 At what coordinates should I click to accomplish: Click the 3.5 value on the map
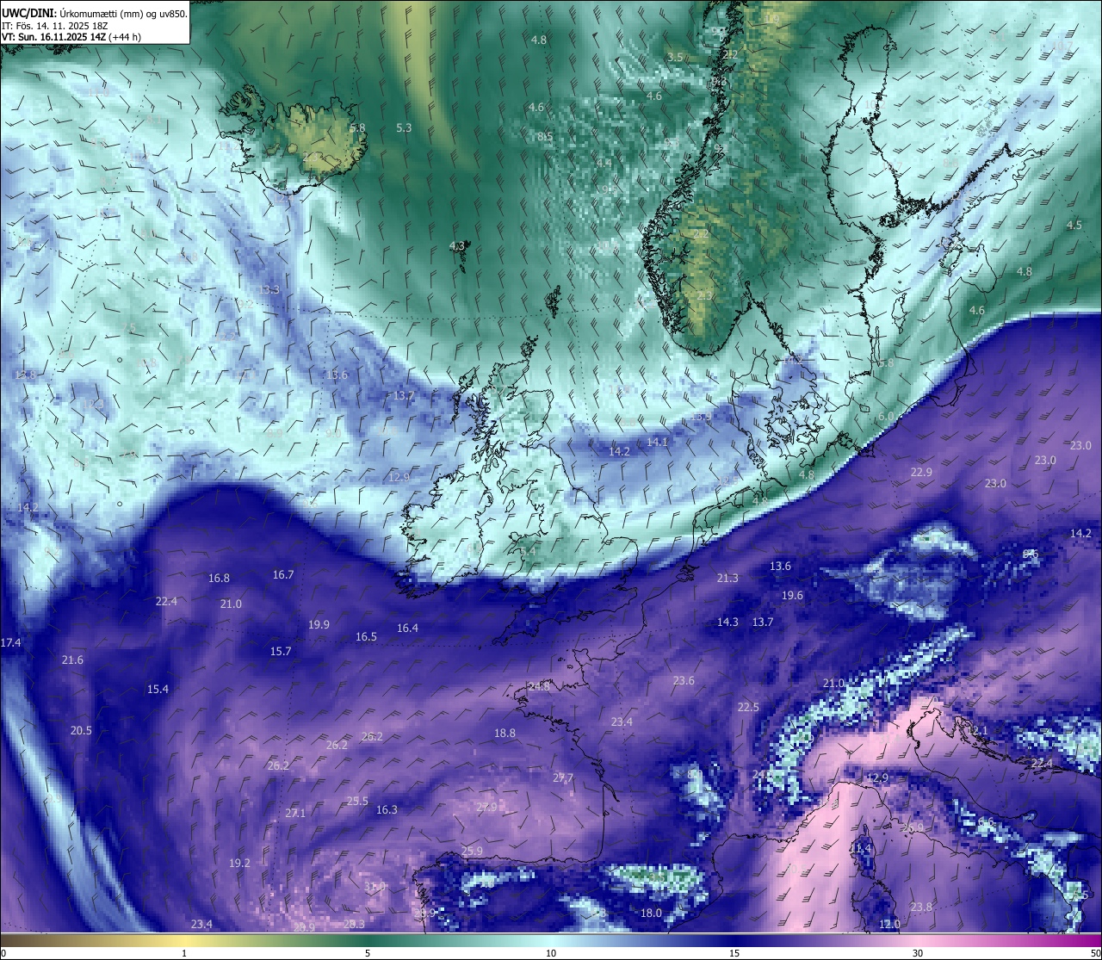click(675, 57)
